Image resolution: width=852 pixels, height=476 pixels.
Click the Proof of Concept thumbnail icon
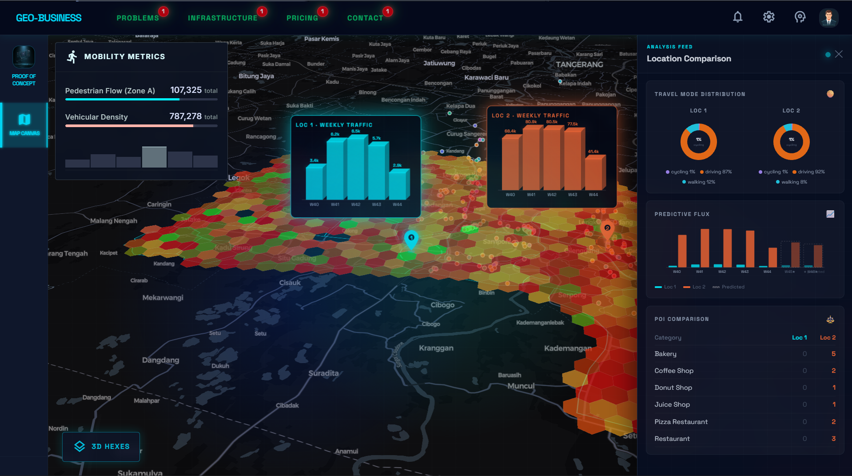click(x=24, y=57)
